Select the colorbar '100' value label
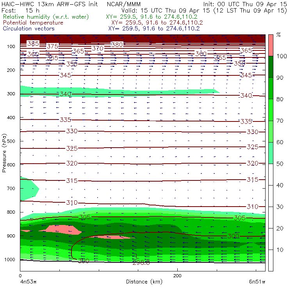The image size is (289, 289). [282, 56]
